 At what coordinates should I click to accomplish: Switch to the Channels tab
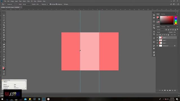coord(163,27)
